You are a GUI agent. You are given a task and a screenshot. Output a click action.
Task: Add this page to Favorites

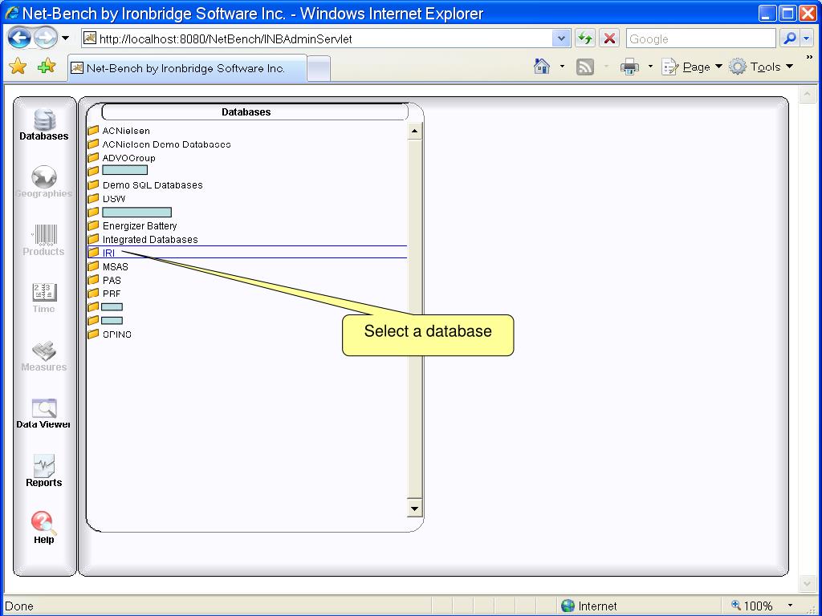point(47,67)
